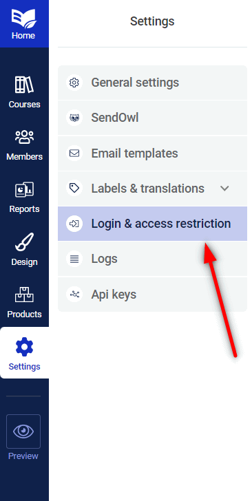Open the Members section icon
Image resolution: width=252 pixels, height=501 pixels.
(24, 136)
